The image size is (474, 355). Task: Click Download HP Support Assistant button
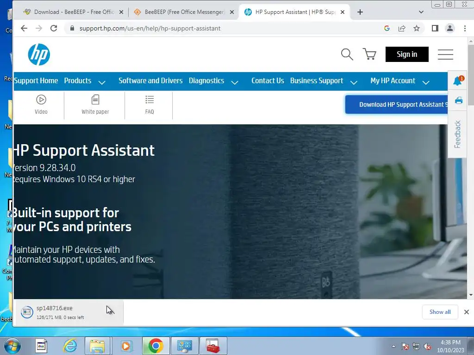(x=397, y=104)
